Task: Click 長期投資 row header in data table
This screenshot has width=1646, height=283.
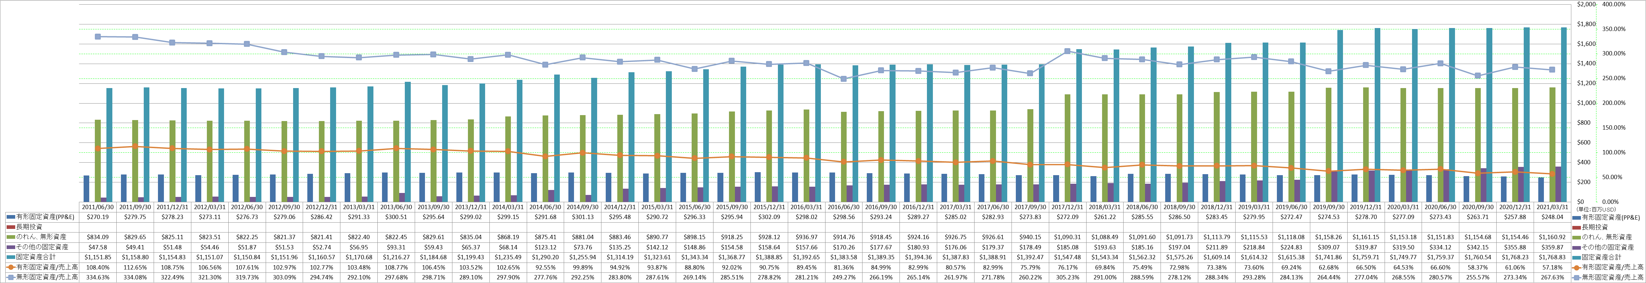Action: coord(30,227)
